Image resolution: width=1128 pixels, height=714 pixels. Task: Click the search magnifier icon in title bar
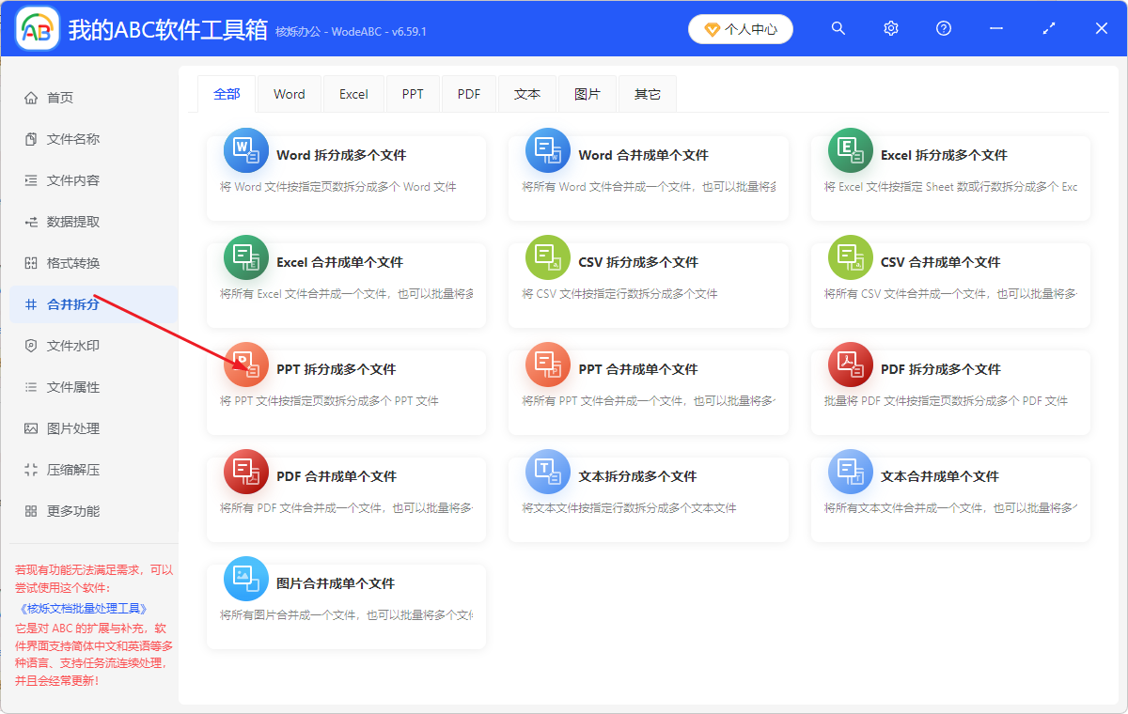[x=838, y=29]
